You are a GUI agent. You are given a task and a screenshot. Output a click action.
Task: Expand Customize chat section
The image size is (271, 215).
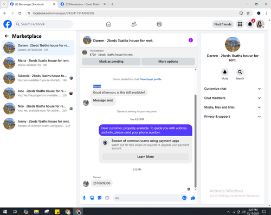[x=233, y=89]
